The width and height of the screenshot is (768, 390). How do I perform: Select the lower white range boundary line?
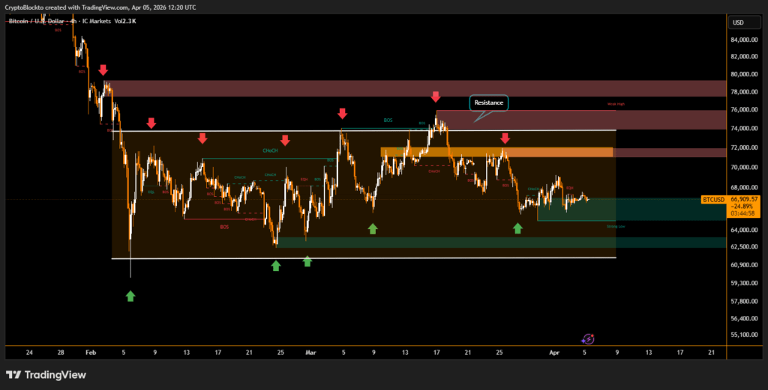tap(360, 258)
